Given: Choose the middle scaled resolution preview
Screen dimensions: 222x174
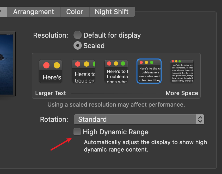Looking at the screenshot, I should [116, 71].
